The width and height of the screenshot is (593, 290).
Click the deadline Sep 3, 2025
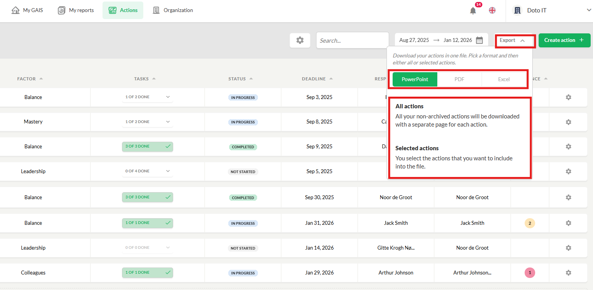319,97
